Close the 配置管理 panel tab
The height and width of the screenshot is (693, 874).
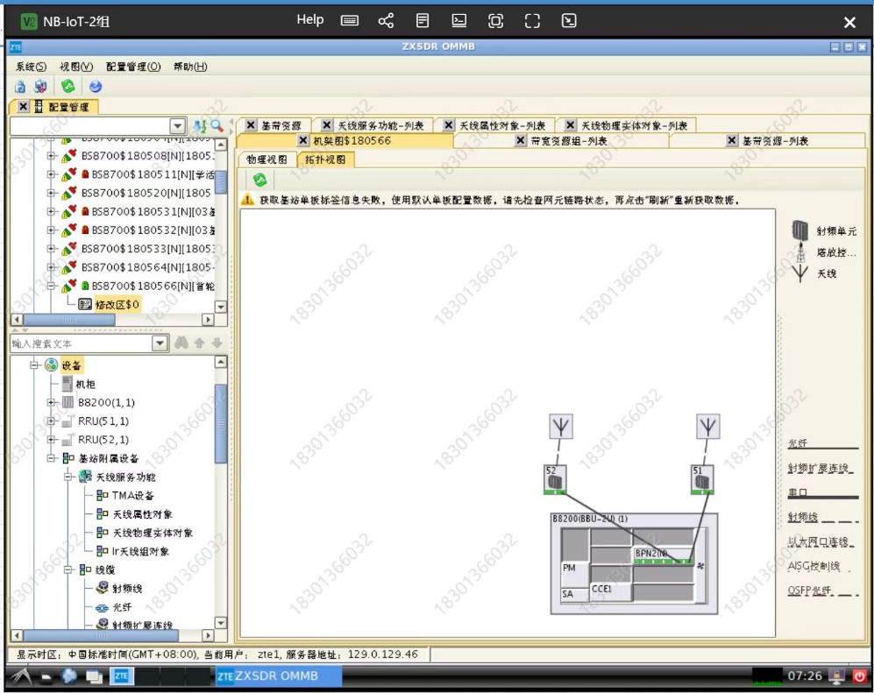(x=23, y=106)
